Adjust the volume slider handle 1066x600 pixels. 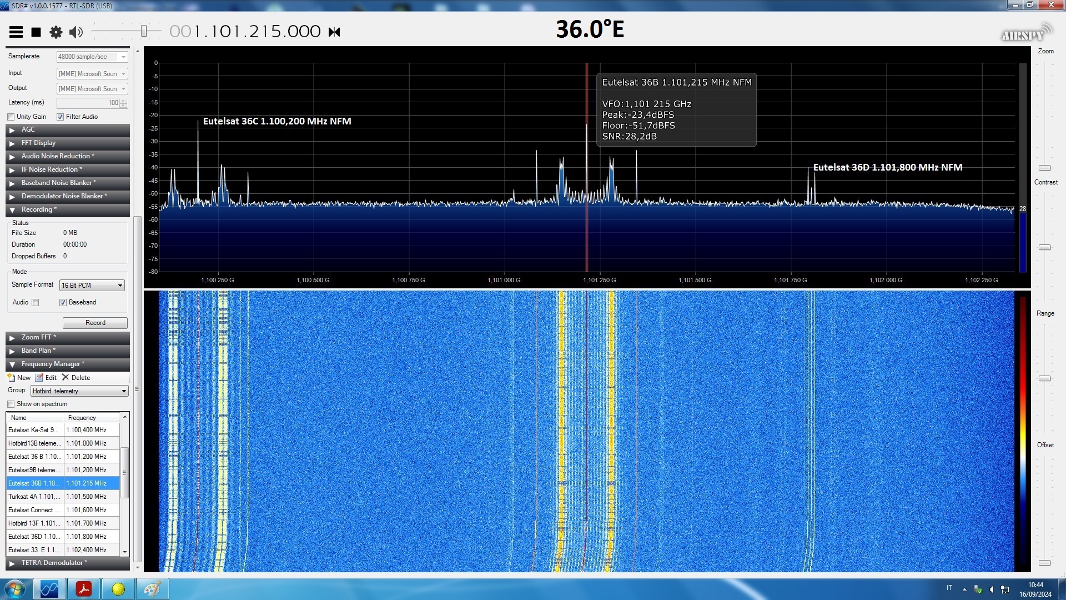[x=144, y=31]
